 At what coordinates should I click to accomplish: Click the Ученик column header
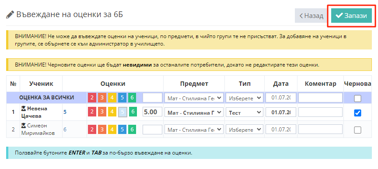[x=41, y=84]
